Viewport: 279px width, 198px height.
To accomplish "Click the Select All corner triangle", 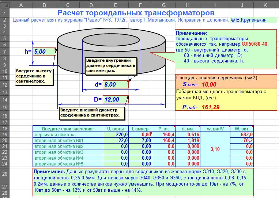I will click(5, 5).
